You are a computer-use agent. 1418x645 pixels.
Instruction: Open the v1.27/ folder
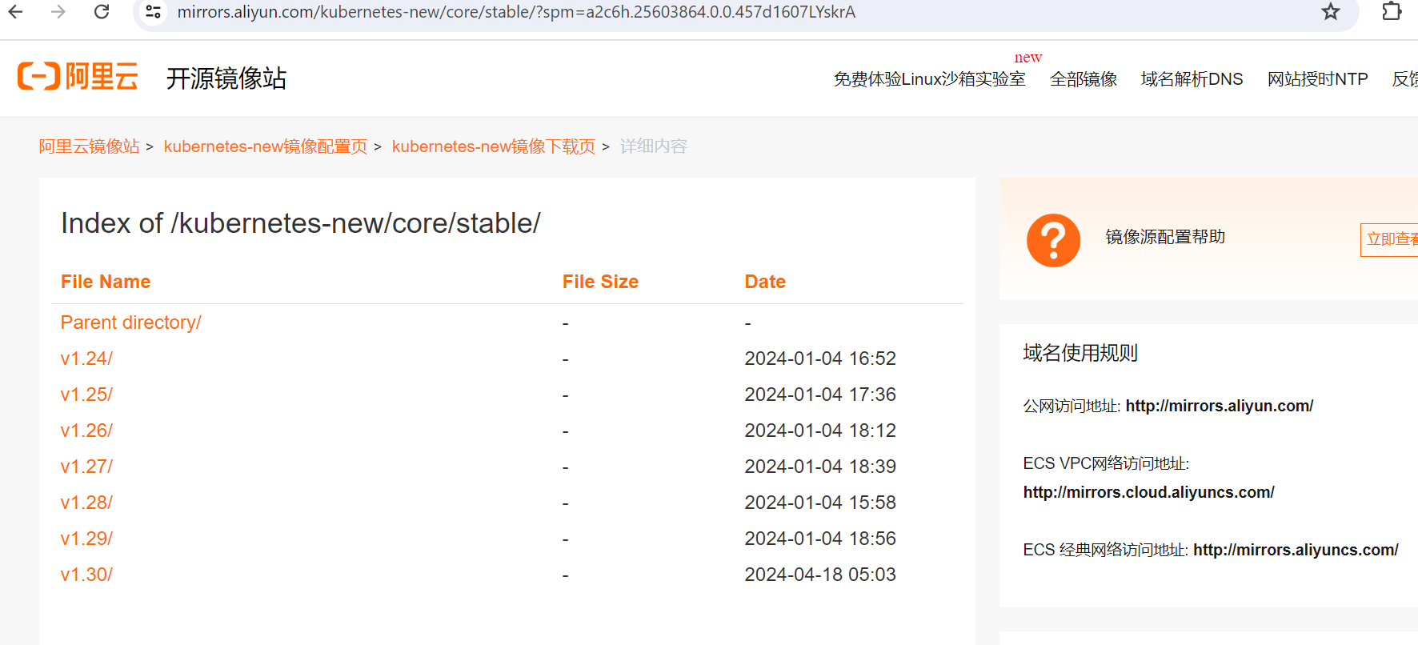(x=86, y=467)
